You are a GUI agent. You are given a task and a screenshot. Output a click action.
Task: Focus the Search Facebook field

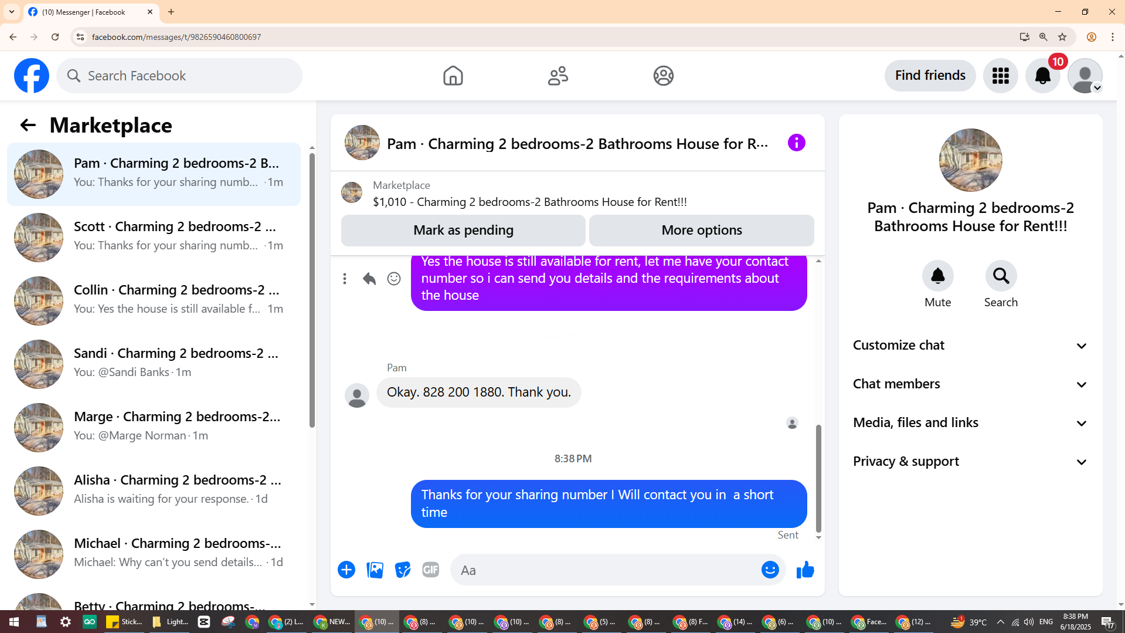click(x=179, y=76)
